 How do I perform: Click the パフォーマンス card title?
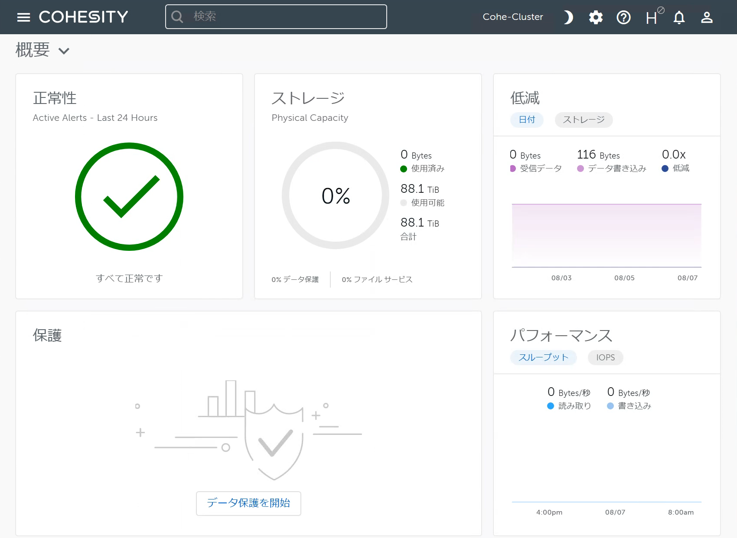[561, 335]
